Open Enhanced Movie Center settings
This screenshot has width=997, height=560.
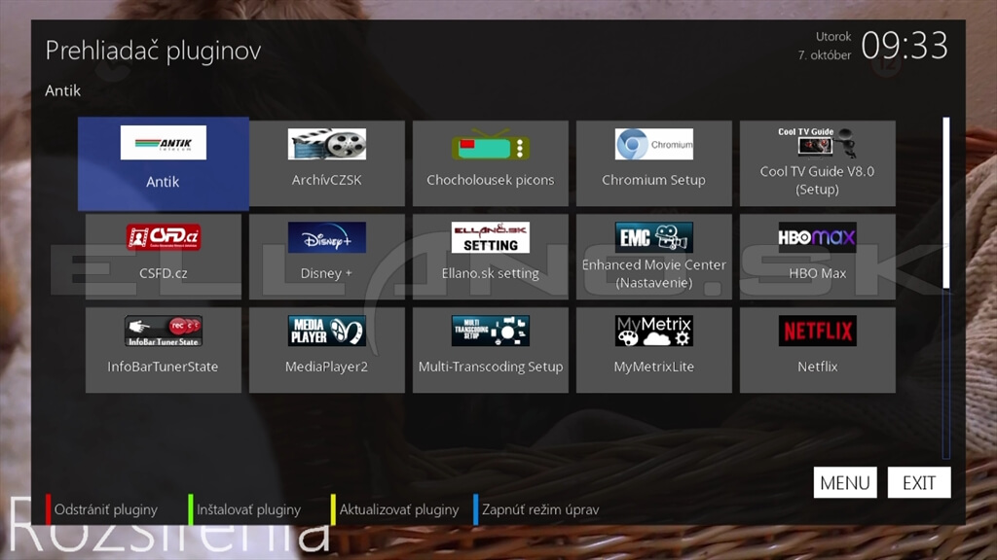pyautogui.click(x=653, y=257)
